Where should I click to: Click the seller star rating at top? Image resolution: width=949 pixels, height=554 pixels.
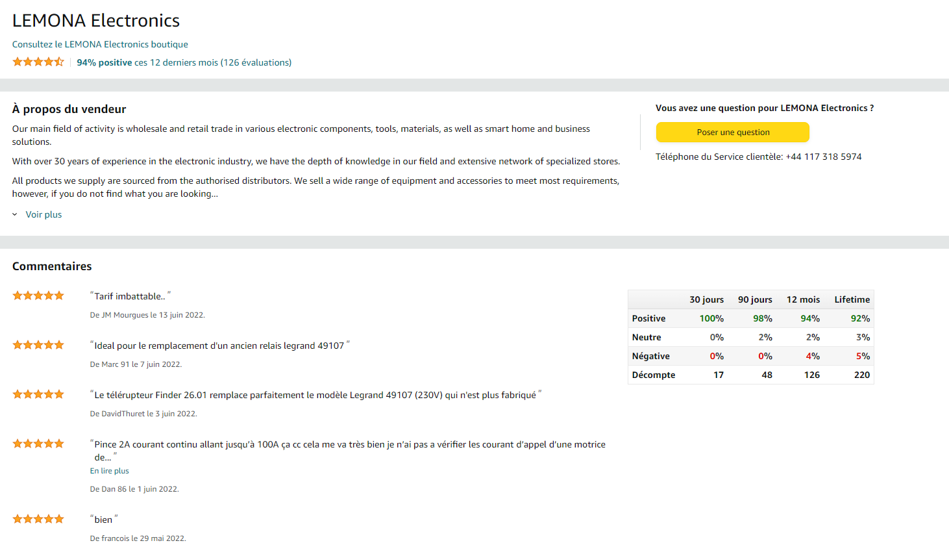click(x=38, y=62)
